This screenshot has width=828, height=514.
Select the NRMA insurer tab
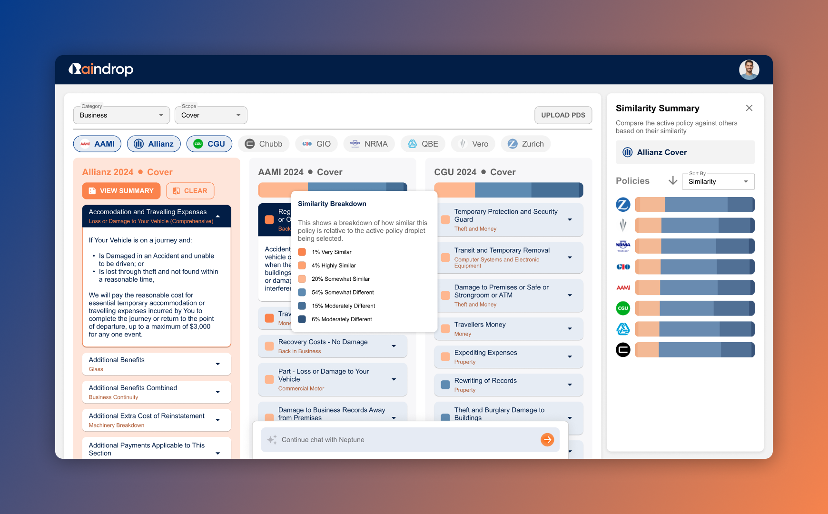369,144
